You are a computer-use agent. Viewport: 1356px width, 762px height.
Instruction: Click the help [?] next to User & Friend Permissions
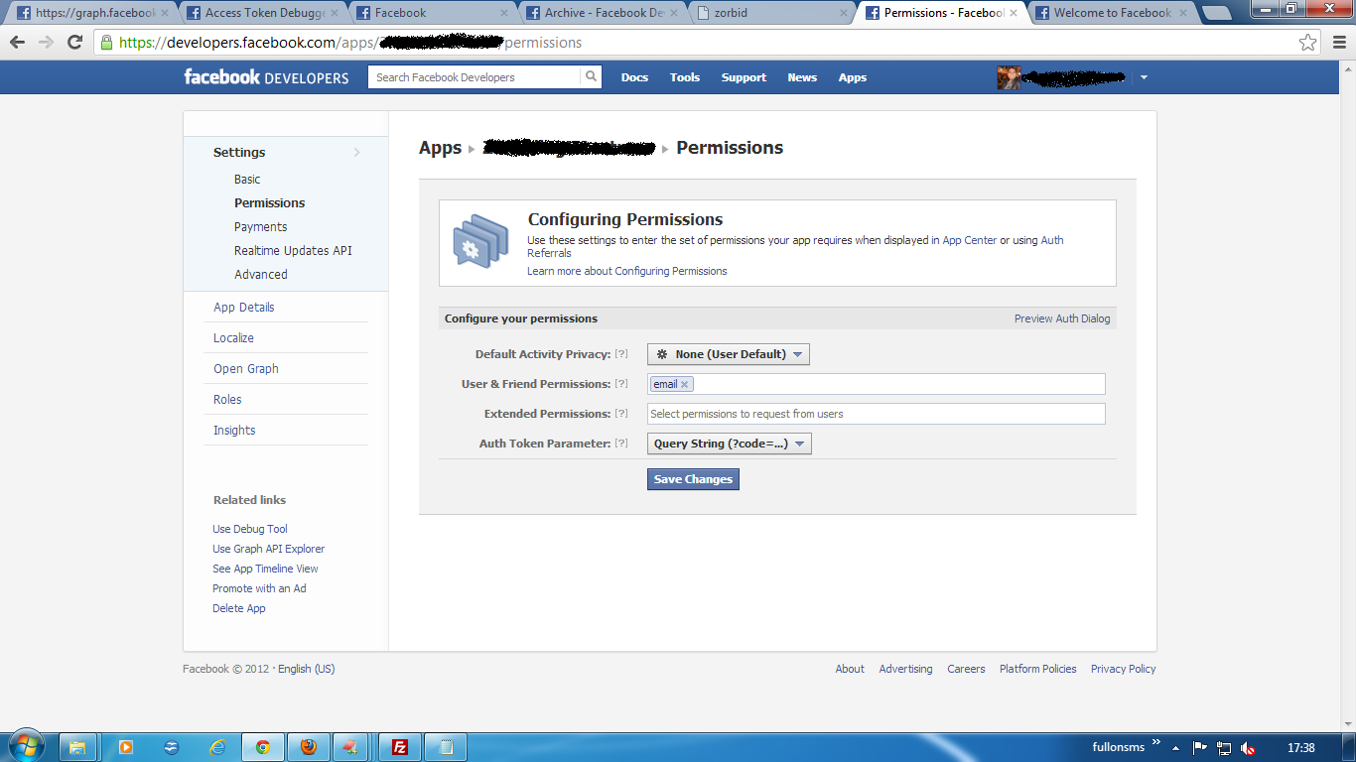(x=621, y=384)
